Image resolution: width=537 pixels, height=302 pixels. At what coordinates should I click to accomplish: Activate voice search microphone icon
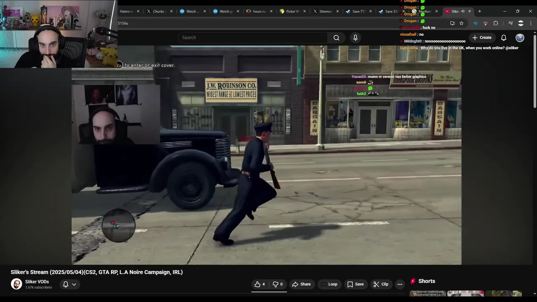coord(355,38)
